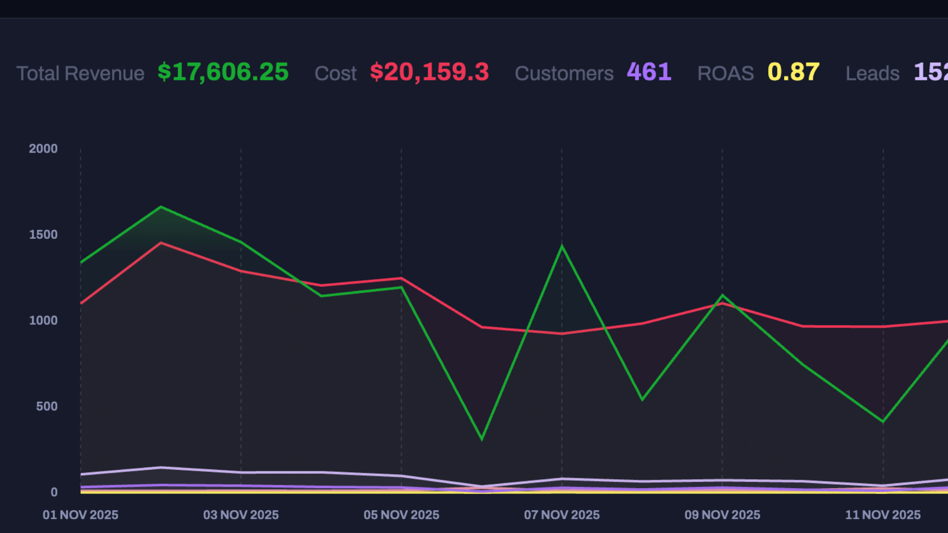This screenshot has width=948, height=533.
Task: Click the 07 NOV 2025 axis date
Action: [562, 515]
